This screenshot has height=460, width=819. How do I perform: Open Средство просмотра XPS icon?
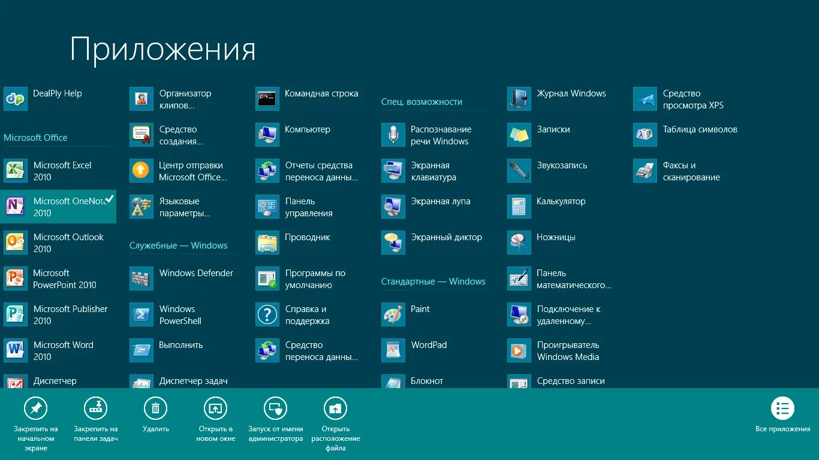[645, 99]
